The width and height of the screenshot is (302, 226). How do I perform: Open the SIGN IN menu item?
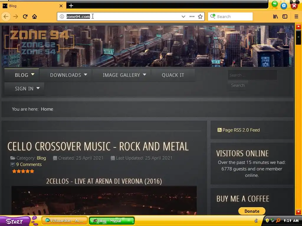pos(24,89)
